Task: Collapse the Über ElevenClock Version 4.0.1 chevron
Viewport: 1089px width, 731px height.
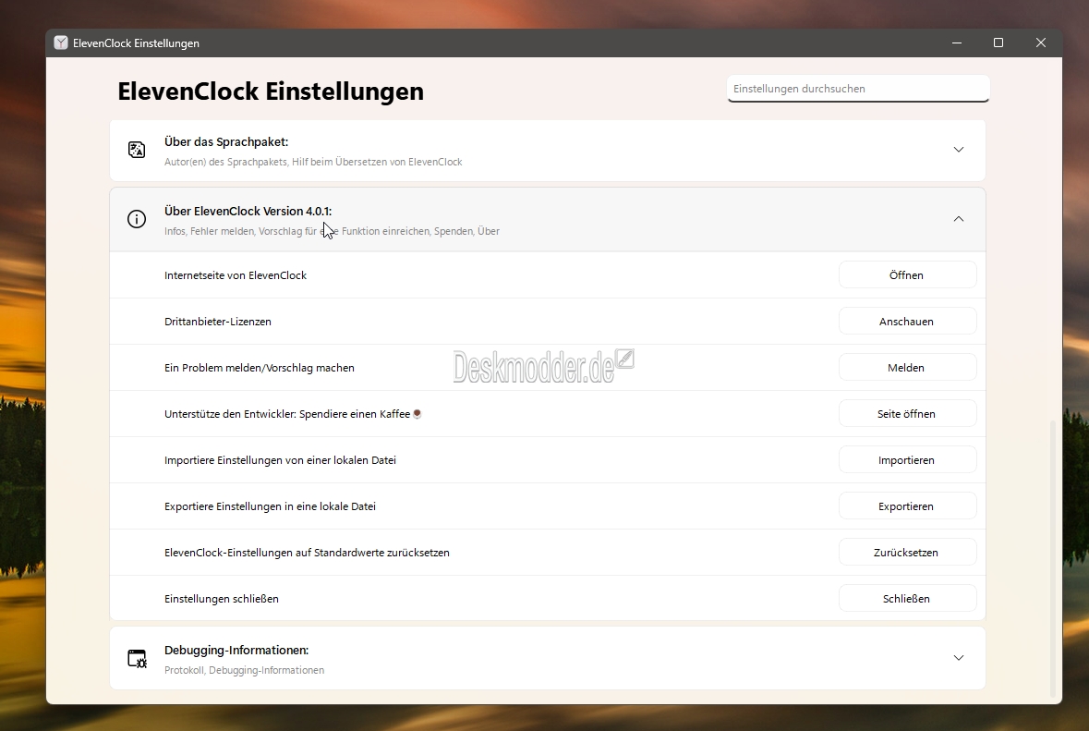Action: [x=959, y=219]
